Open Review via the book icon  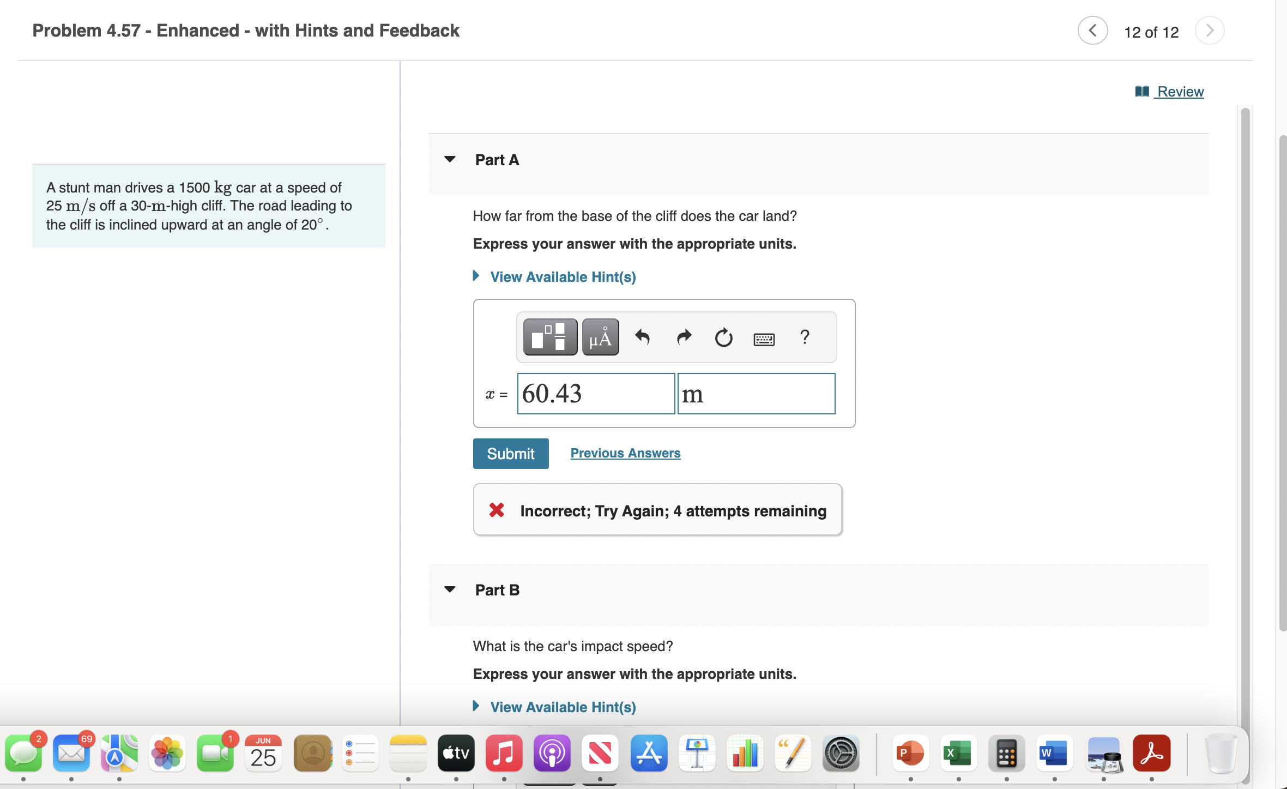pos(1141,91)
